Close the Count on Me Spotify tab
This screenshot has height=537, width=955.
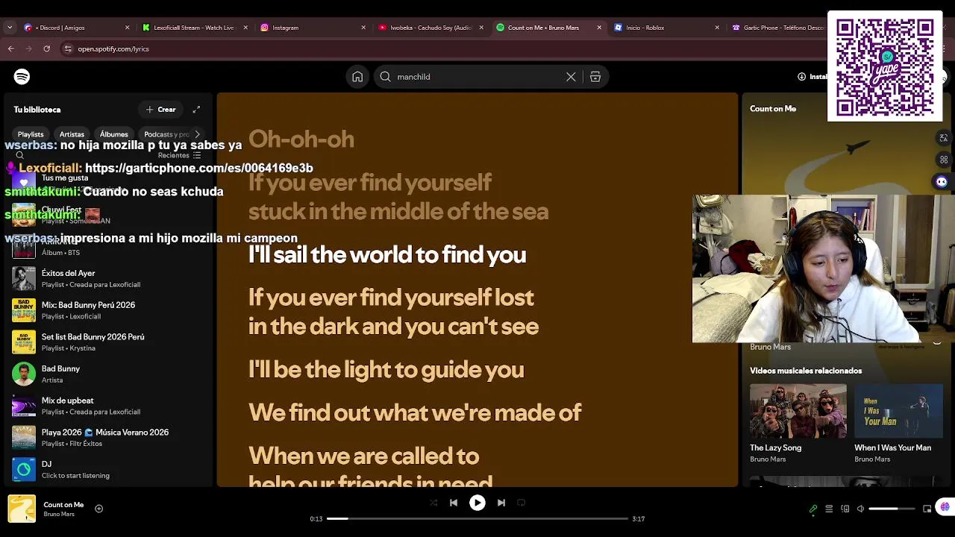pyautogui.click(x=599, y=28)
